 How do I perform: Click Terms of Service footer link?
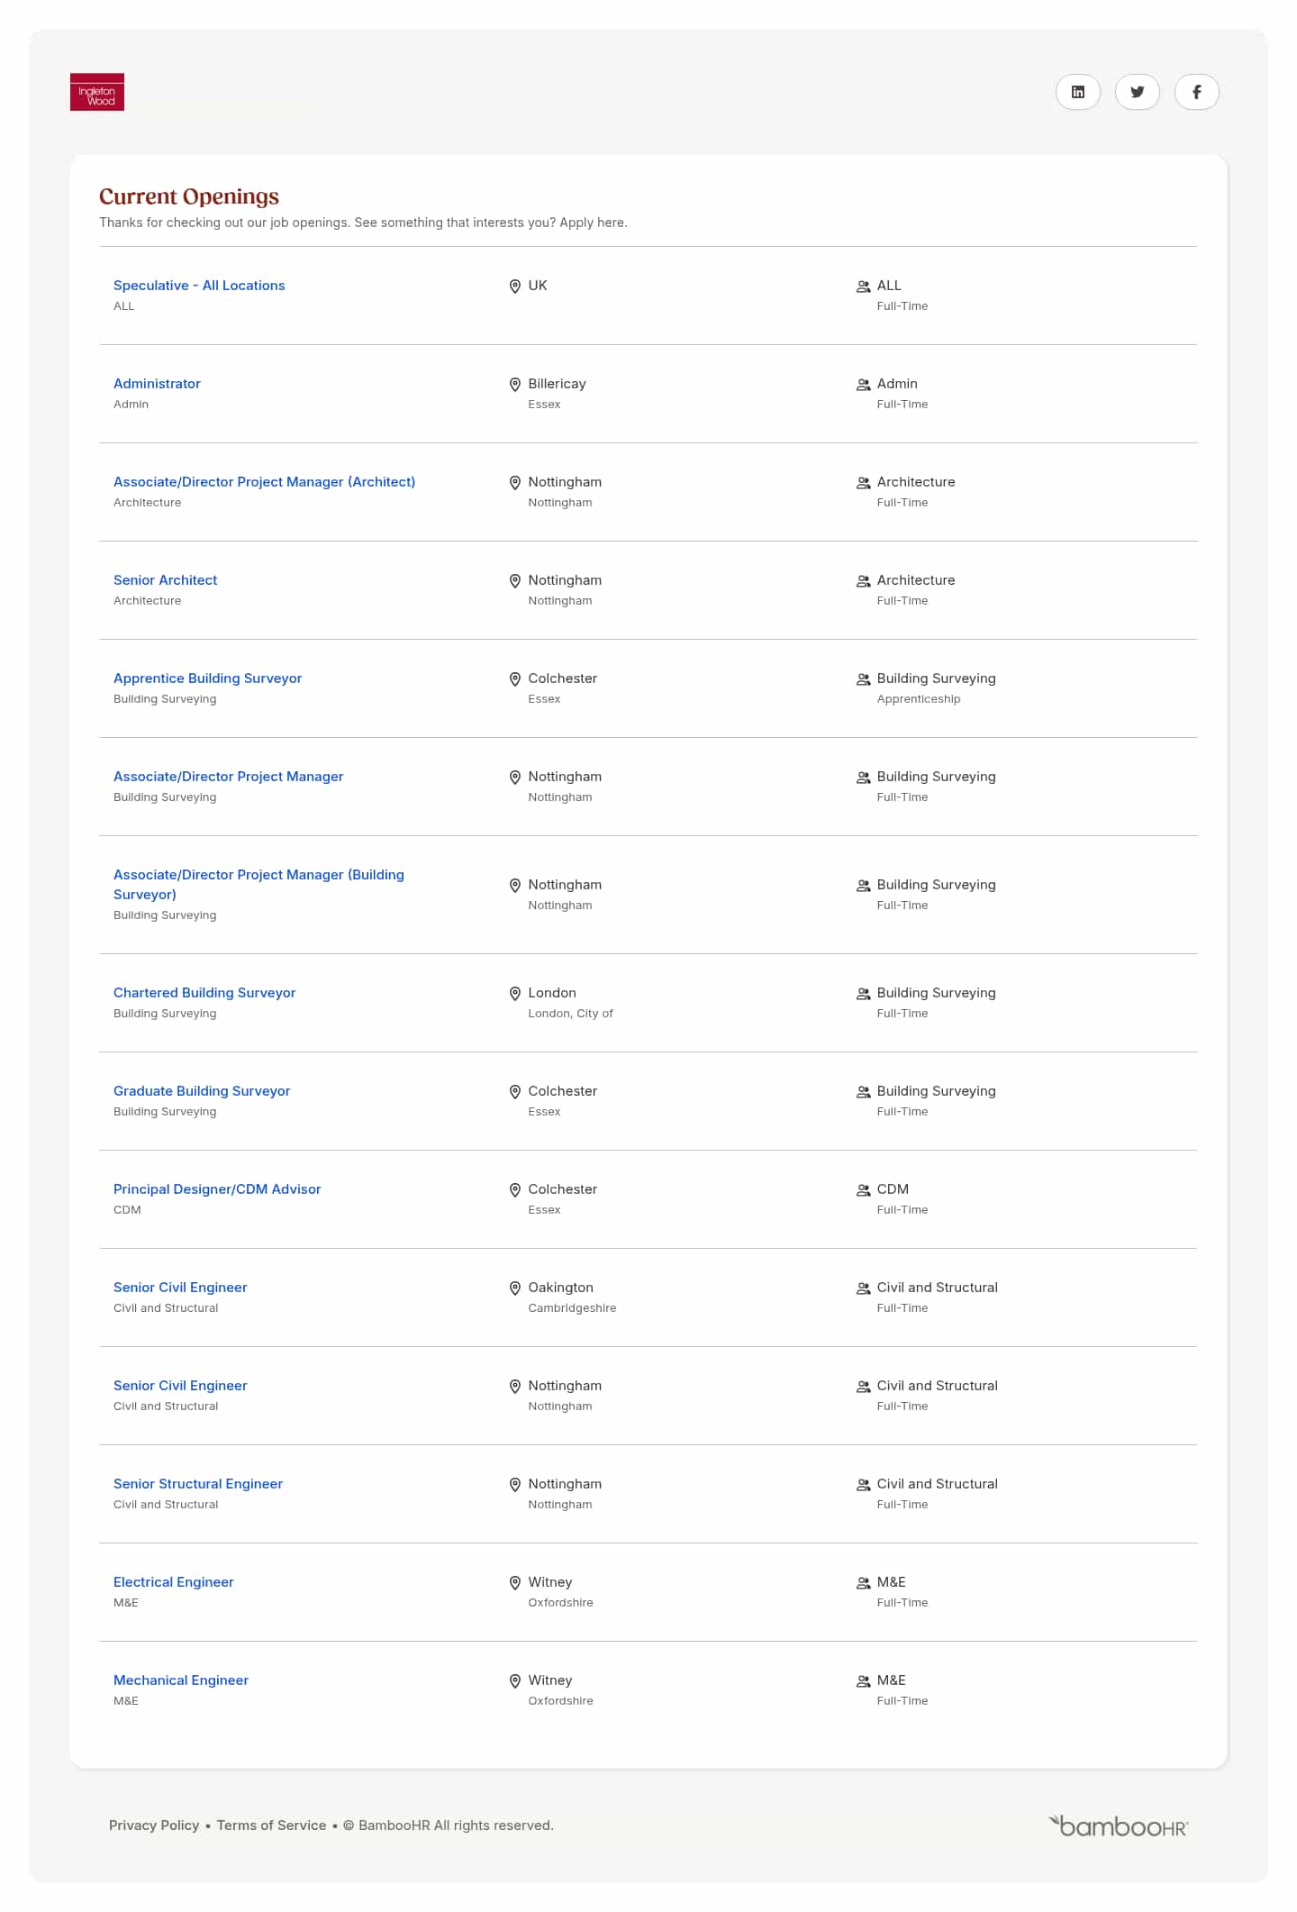click(271, 1826)
